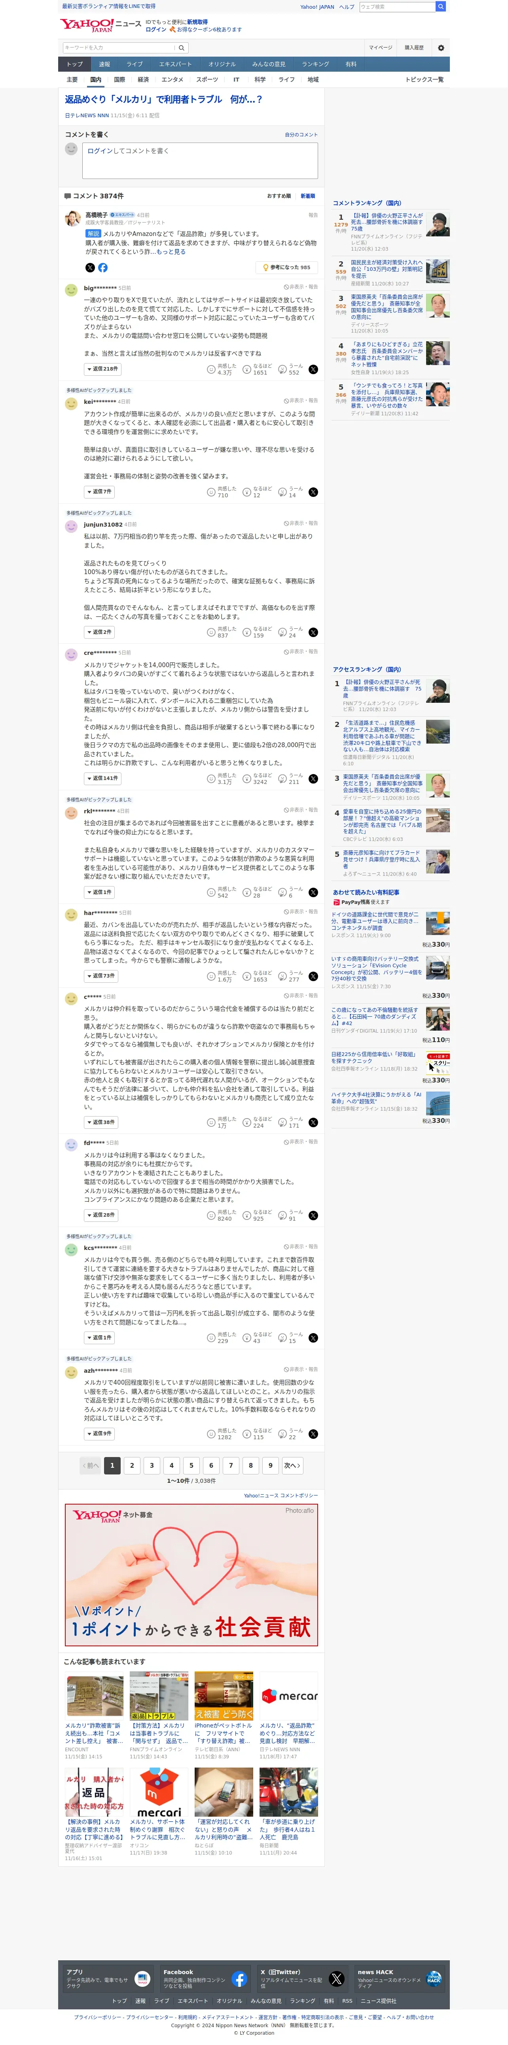Open the 速報 tab in main navigation
The image size is (508, 2045).
coord(105,64)
